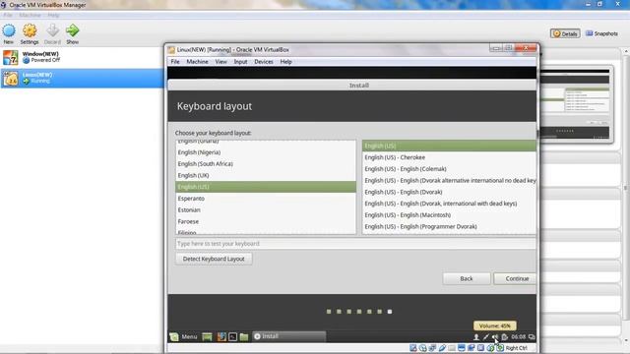Click New icon in VirtualBox Manager toolbar
630x354 pixels.
click(9, 34)
